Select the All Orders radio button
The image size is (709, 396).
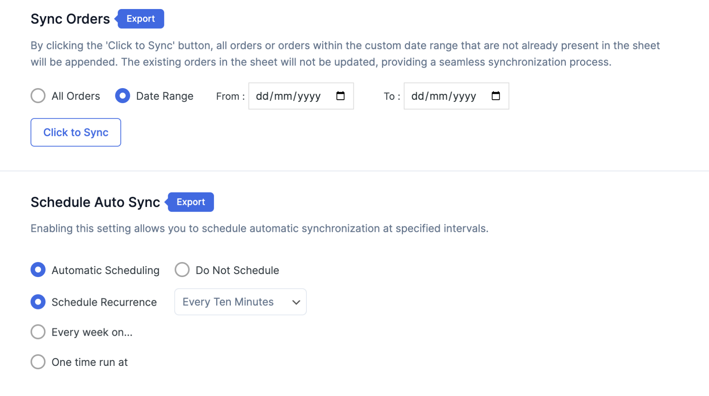tap(38, 96)
